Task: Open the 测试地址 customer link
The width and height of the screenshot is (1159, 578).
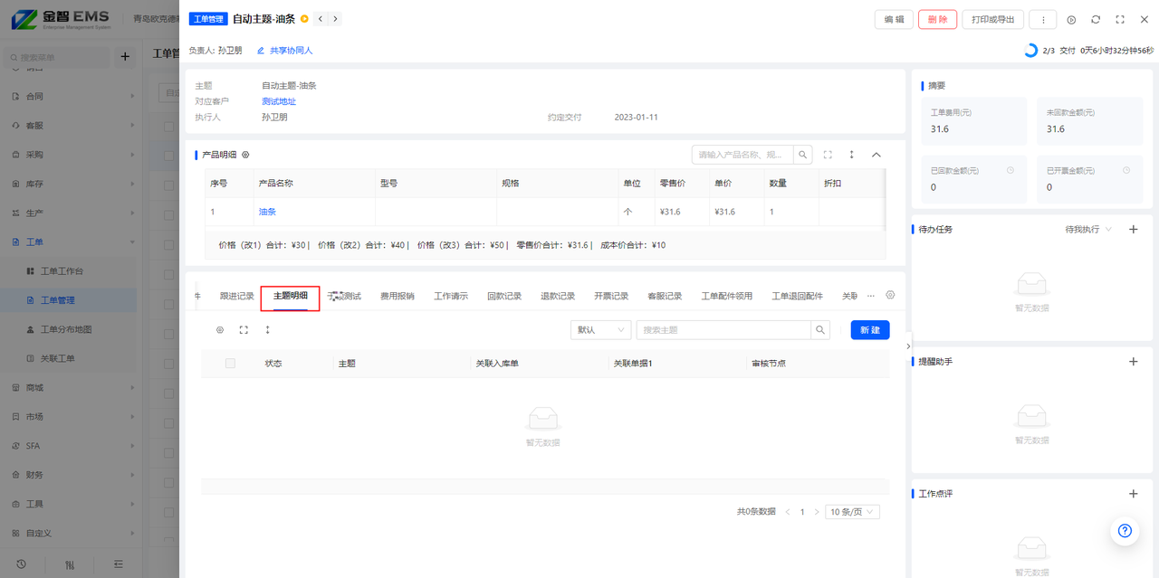Action: point(279,101)
